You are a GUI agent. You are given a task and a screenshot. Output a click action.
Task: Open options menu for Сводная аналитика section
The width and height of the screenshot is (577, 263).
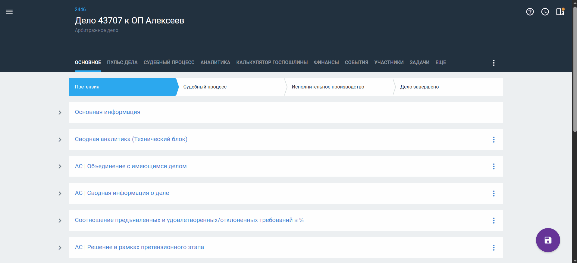click(x=494, y=140)
